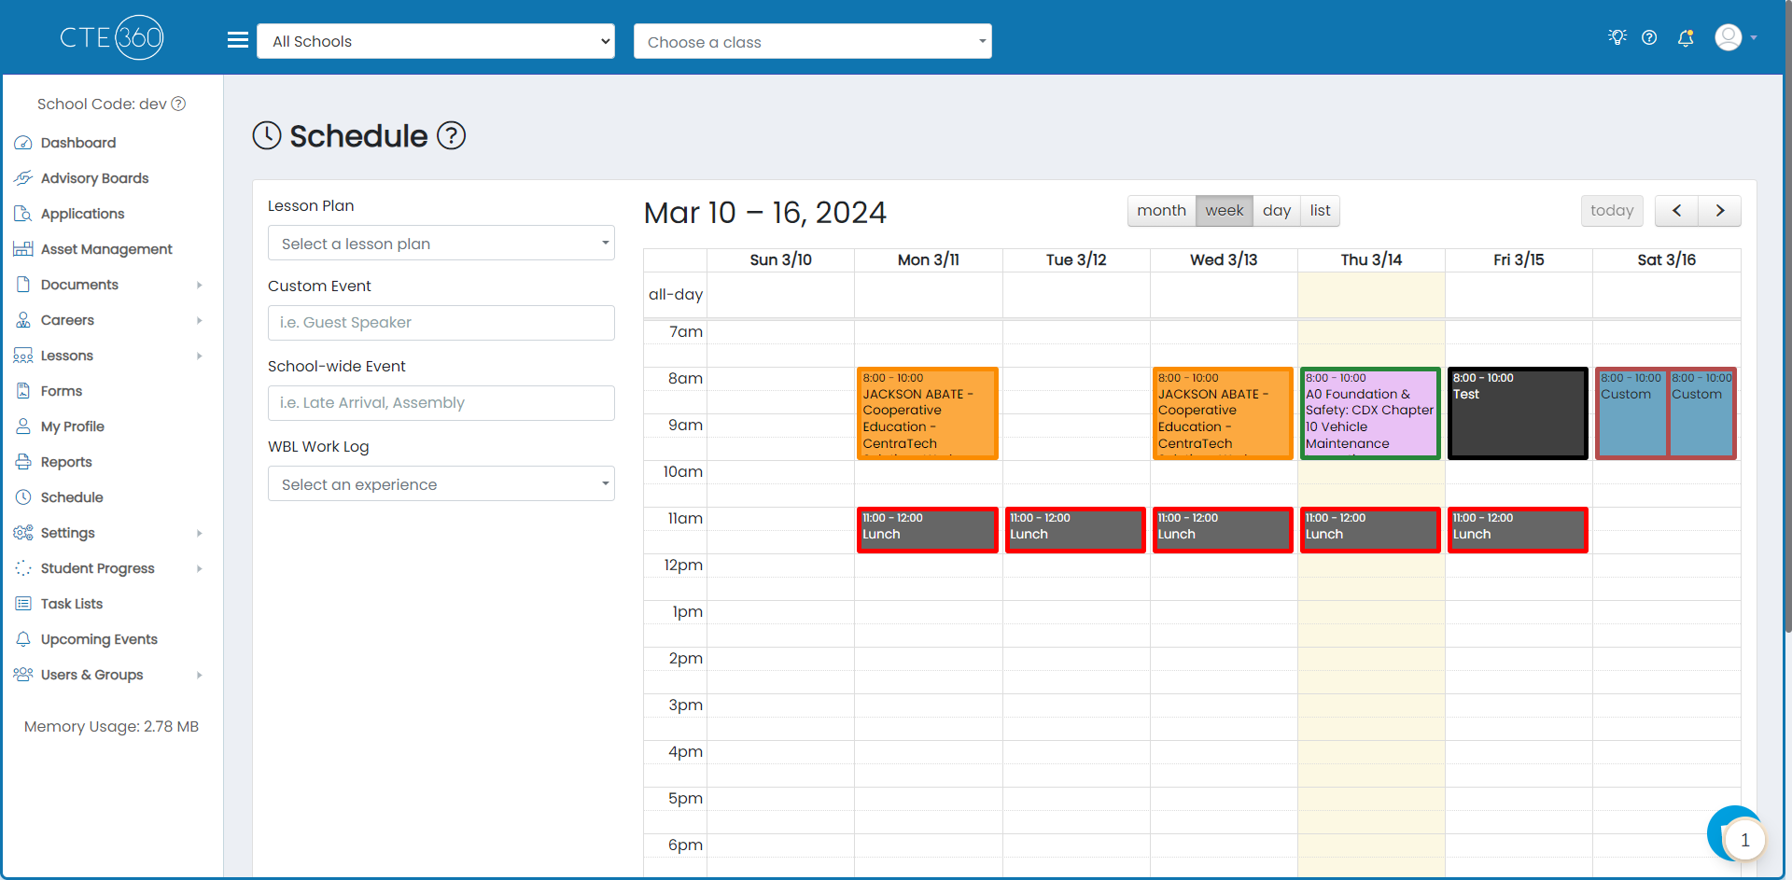Click the Student Progress spinner icon
1792x880 pixels.
pyautogui.click(x=23, y=568)
